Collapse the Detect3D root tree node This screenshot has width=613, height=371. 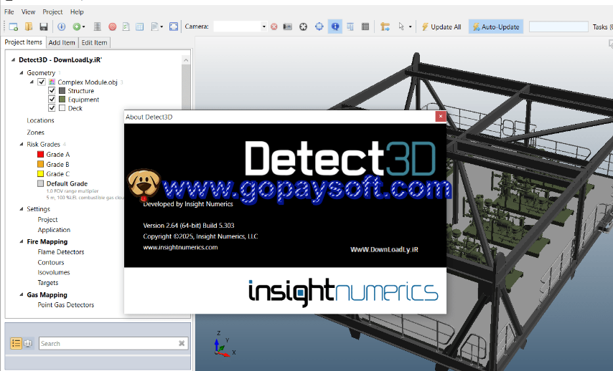13,59
